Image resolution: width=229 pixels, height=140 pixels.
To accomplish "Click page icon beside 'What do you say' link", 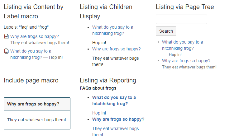I will [x=7, y=51].
